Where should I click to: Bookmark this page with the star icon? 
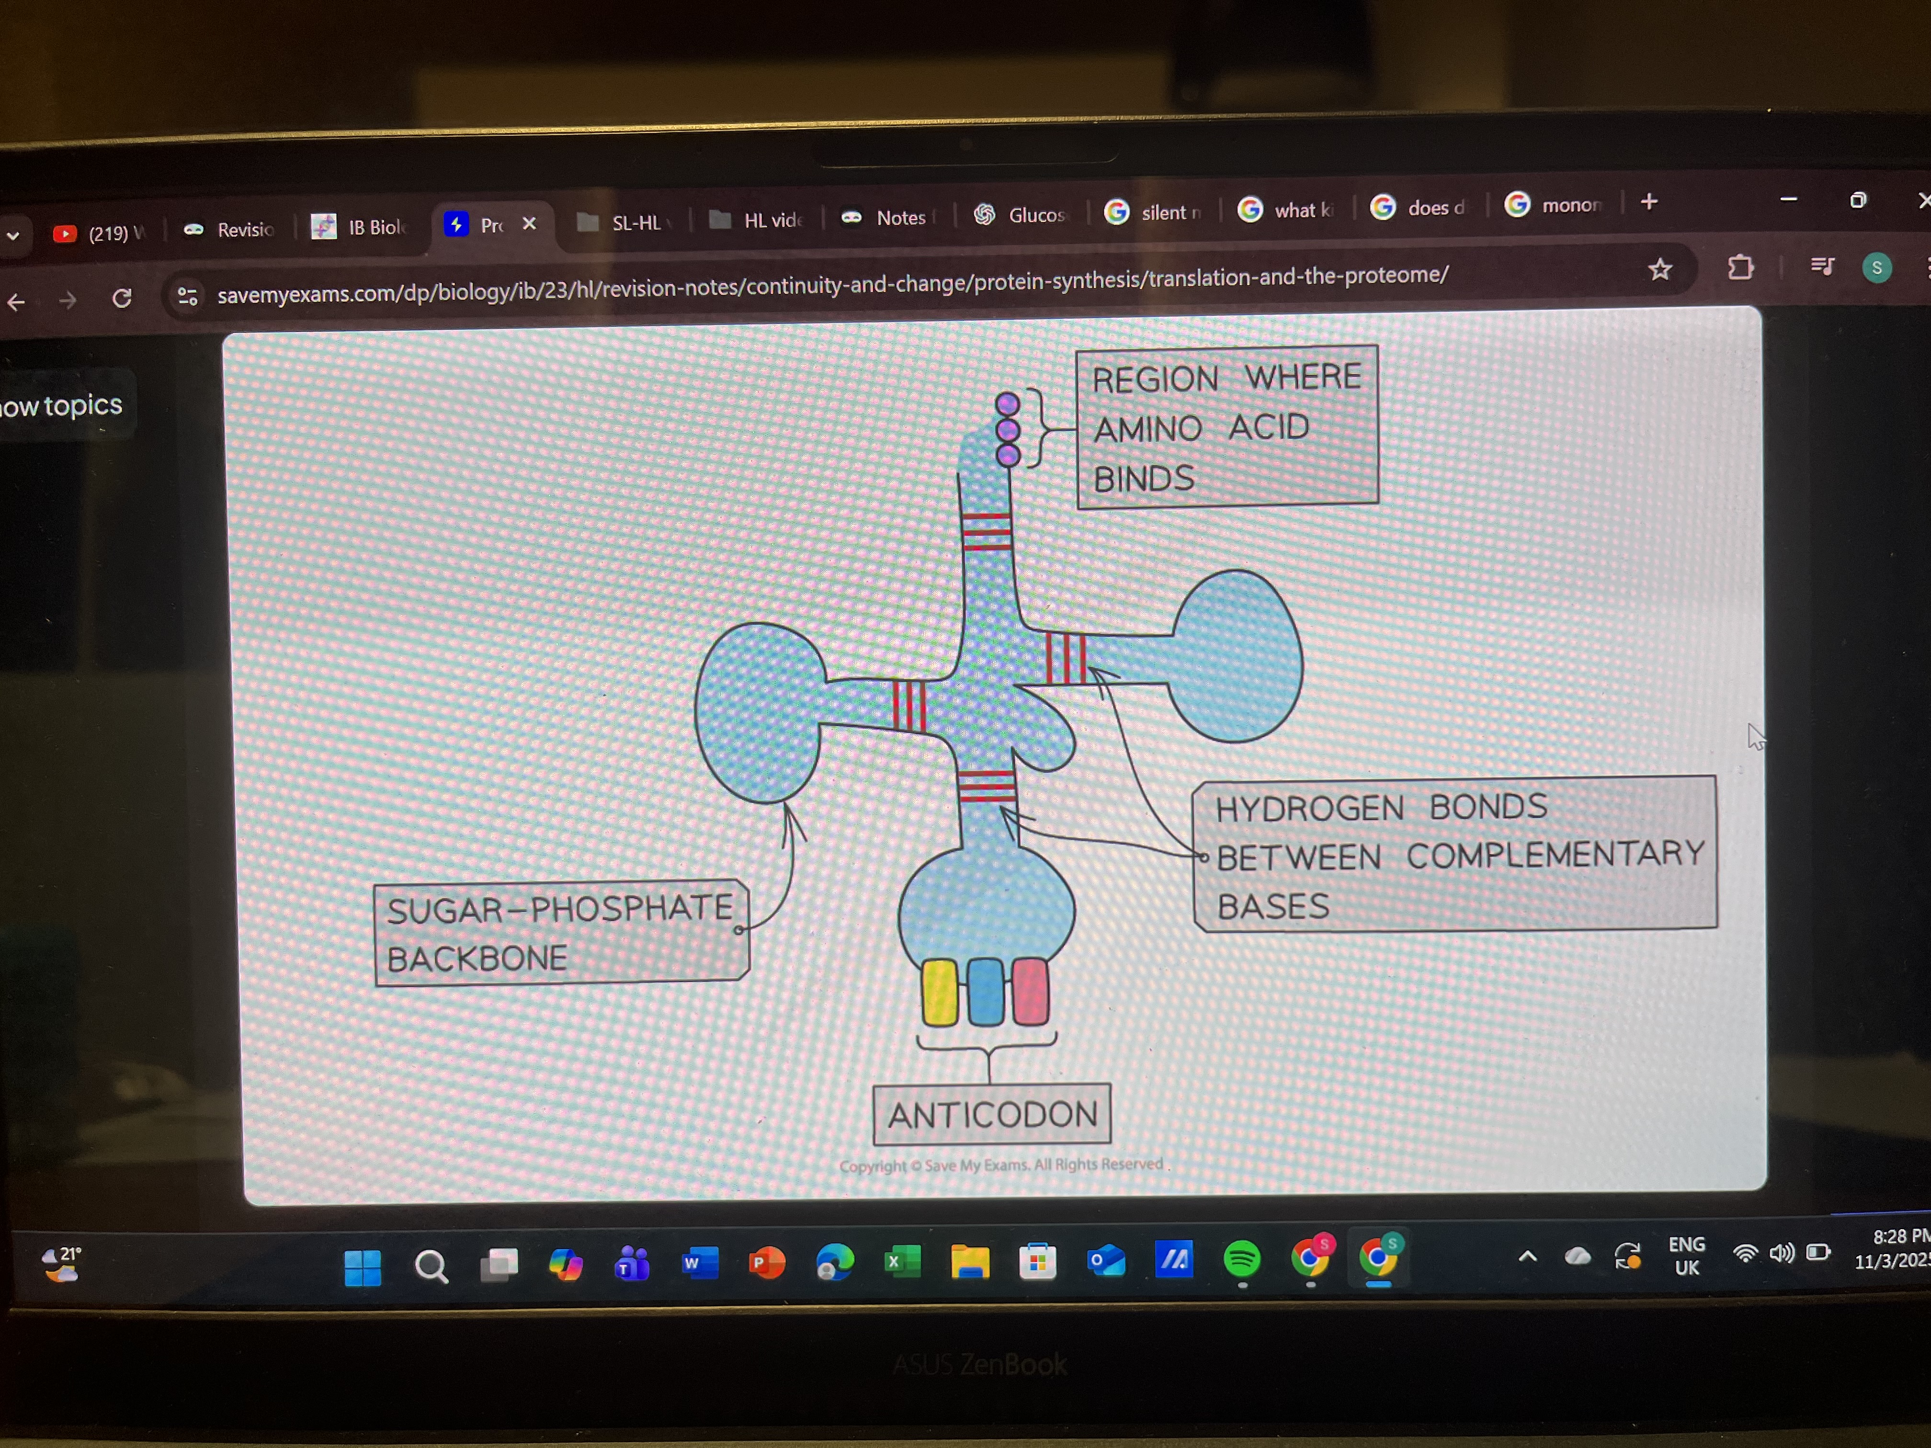[1660, 269]
